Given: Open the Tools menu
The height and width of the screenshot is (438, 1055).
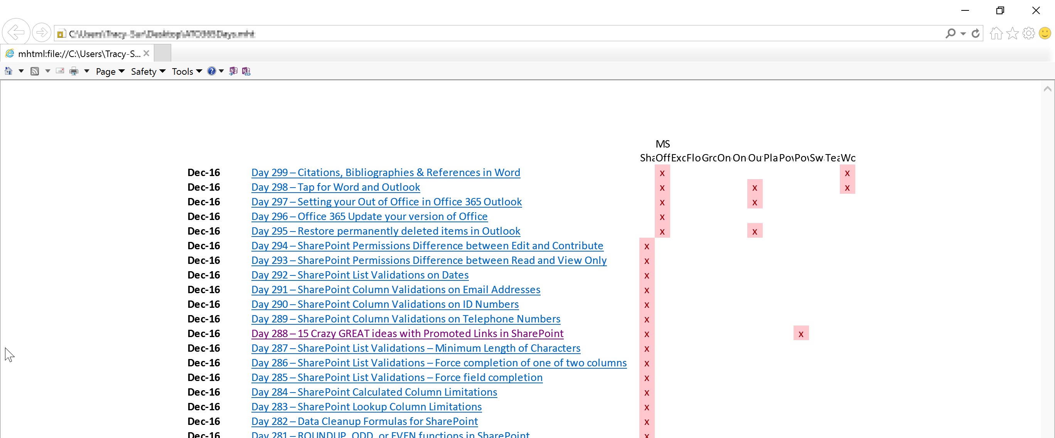Looking at the screenshot, I should [187, 72].
